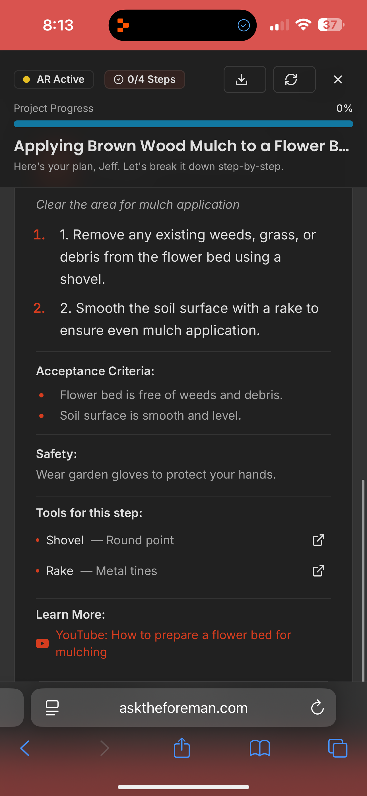
Task: Tap the download plan icon
Action: (x=245, y=79)
